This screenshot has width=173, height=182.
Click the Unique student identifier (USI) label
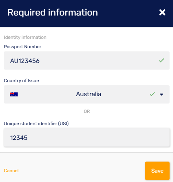tap(36, 124)
